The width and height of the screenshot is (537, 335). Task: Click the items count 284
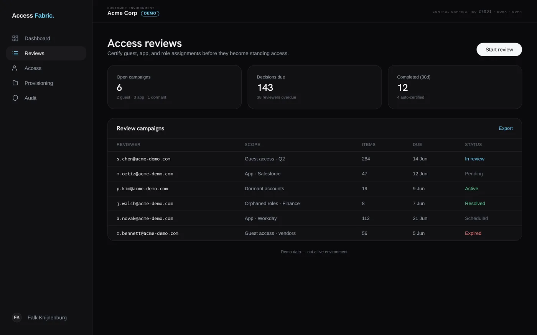pos(366,159)
